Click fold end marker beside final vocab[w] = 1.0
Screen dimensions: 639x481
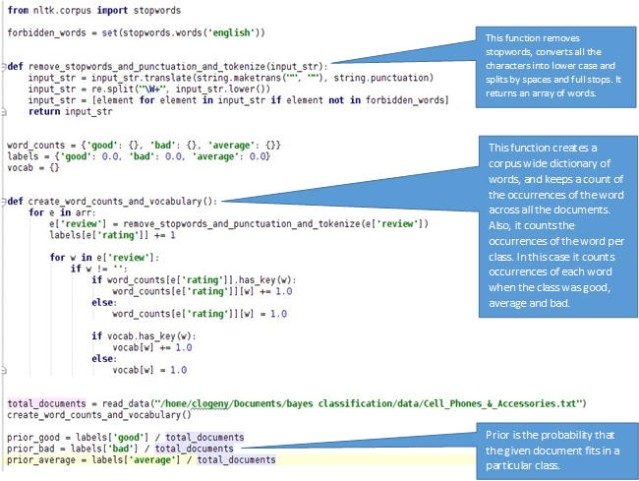pos(4,370)
